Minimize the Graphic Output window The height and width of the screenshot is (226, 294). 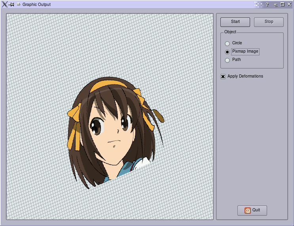click(x=276, y=5)
